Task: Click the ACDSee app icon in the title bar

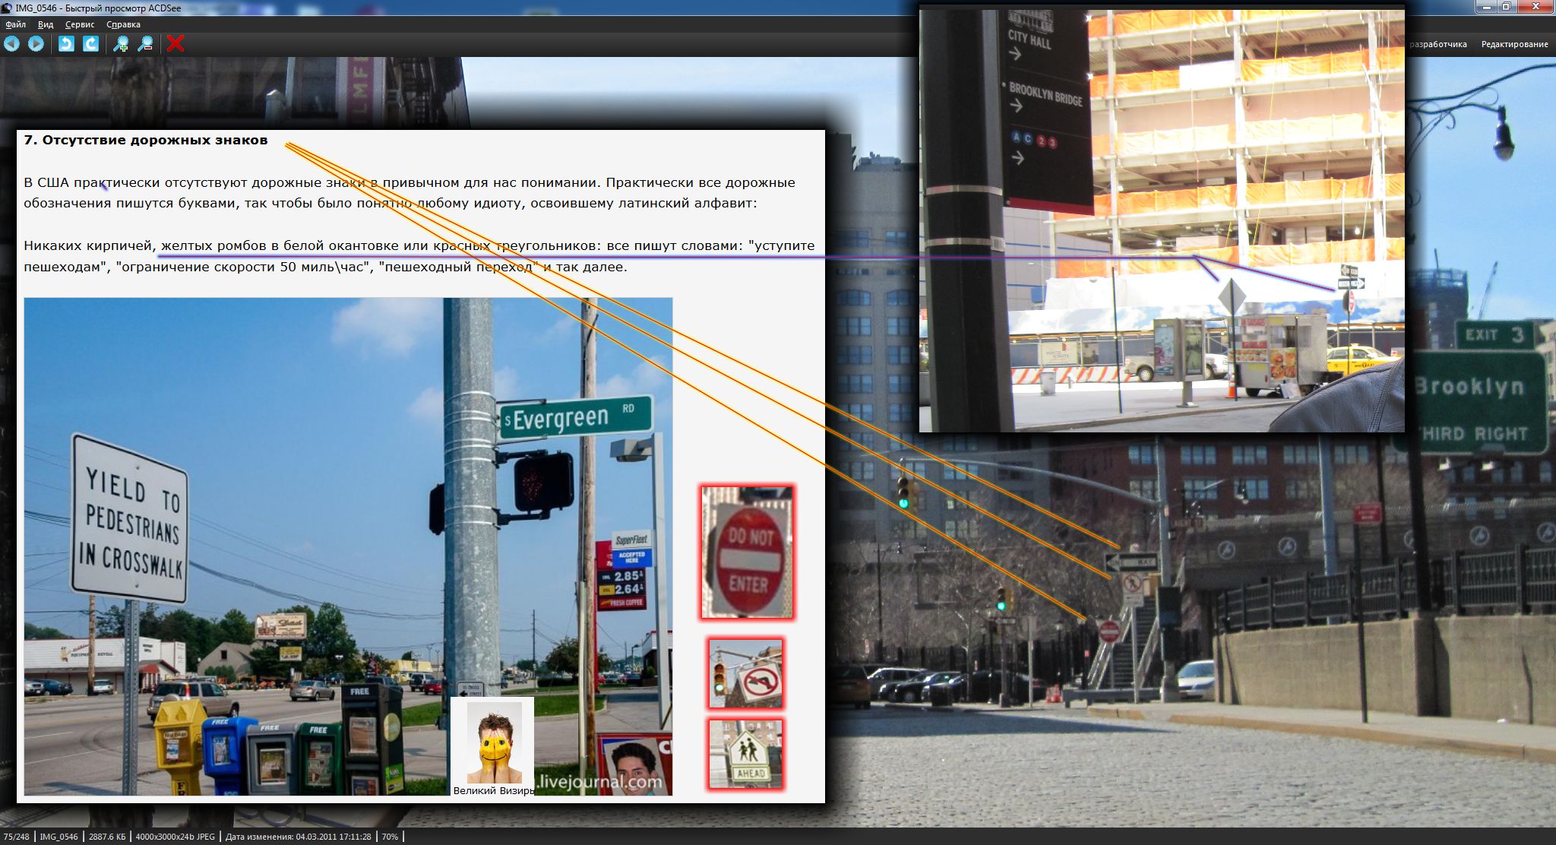Action: point(7,8)
